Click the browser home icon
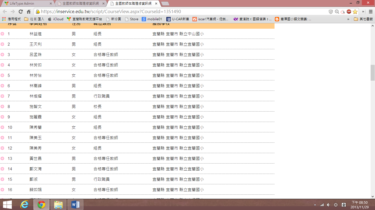This screenshot has height=210, width=375. pos(29,11)
